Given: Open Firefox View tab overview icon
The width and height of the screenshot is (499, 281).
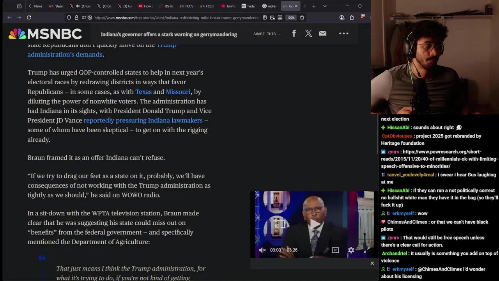Looking at the screenshot, I should [19, 6].
